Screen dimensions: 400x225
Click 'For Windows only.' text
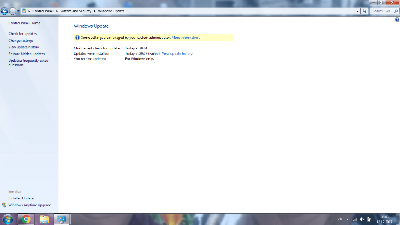point(139,59)
